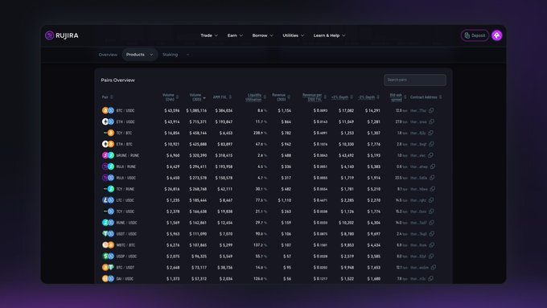Click the $ 1,085,116 volume value

(196, 110)
